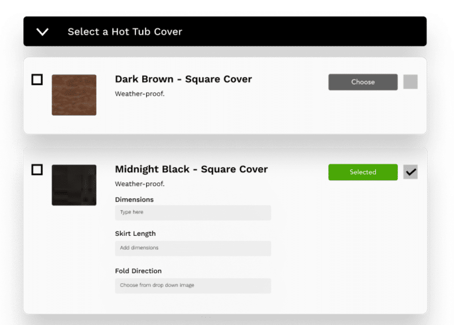Uncheck the checkmark box beside Selected
Screen dimensions: 454x325
pos(410,172)
